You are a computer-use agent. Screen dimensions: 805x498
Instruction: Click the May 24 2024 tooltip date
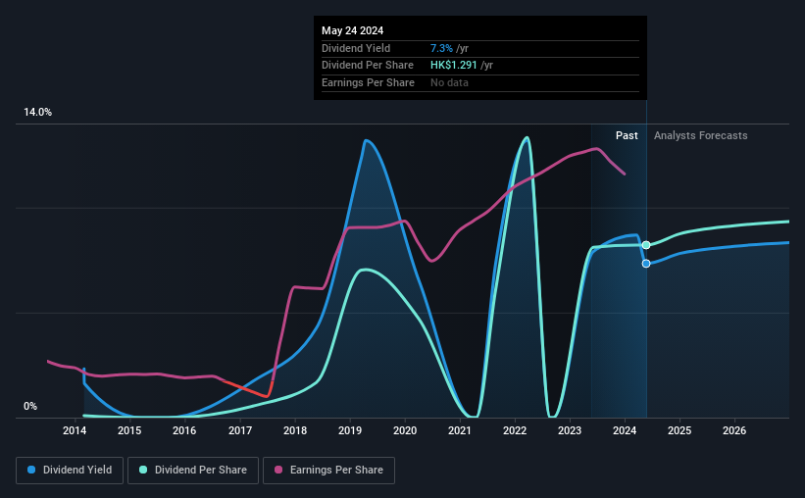pyautogui.click(x=353, y=30)
